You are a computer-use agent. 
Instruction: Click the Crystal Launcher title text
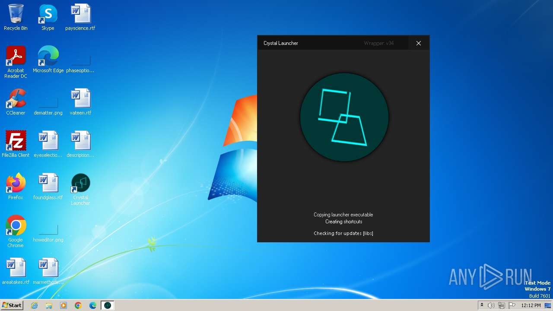[x=281, y=43]
